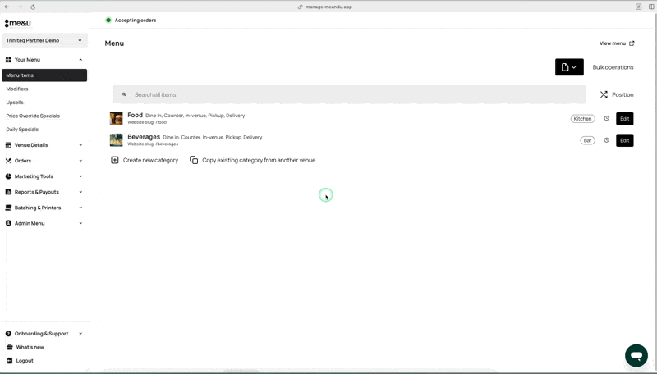Click Logout
This screenshot has height=374, width=657.
(25, 361)
